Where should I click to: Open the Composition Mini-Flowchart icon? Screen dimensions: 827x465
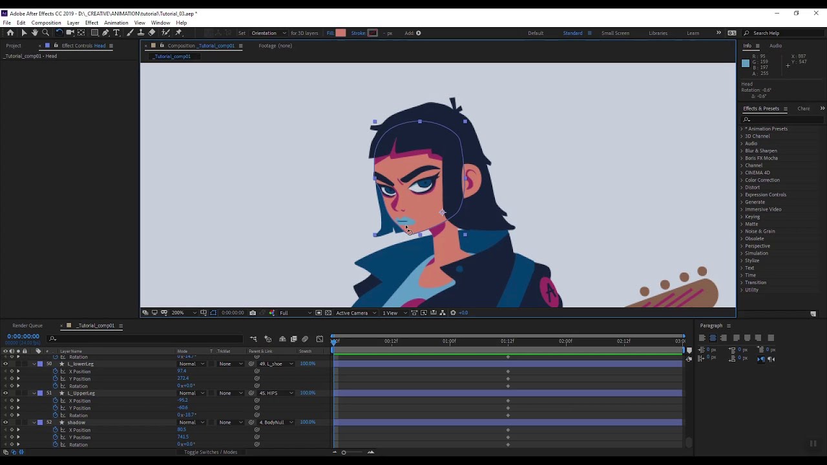tap(253, 339)
